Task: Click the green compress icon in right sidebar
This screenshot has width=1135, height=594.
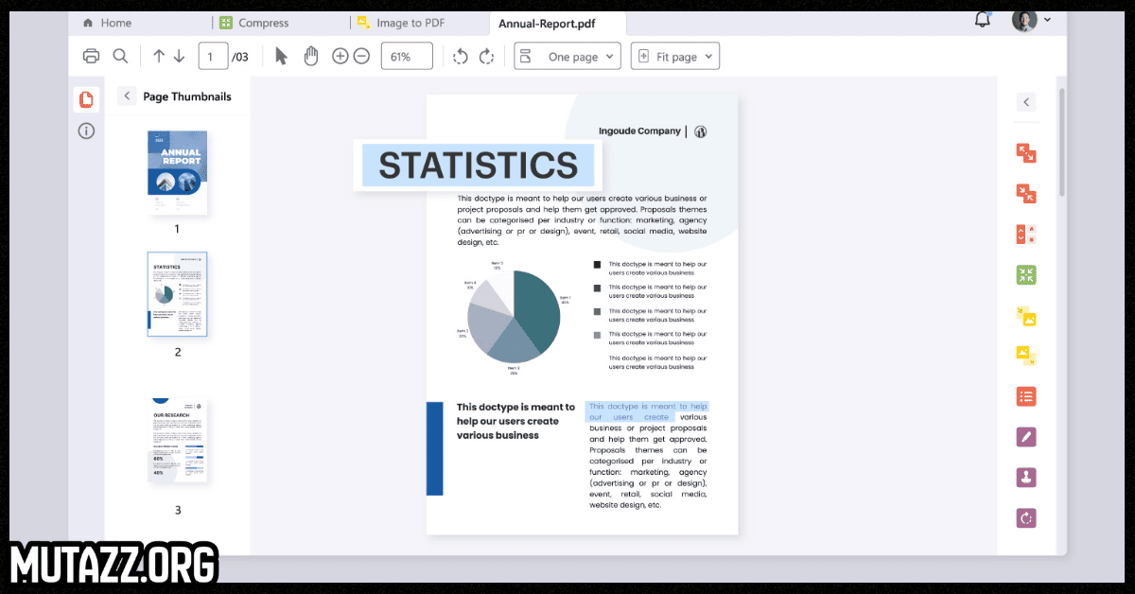Action: (1026, 274)
